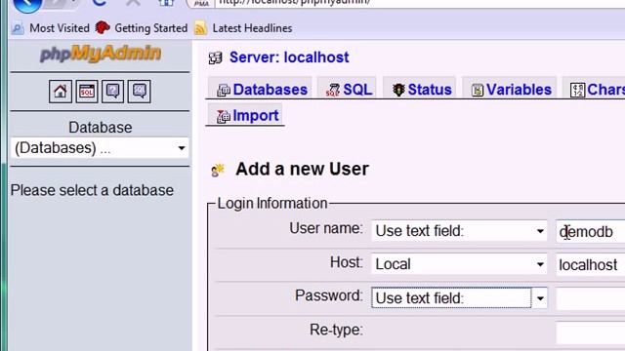Click the 'Database' label in sidebar

[100, 128]
